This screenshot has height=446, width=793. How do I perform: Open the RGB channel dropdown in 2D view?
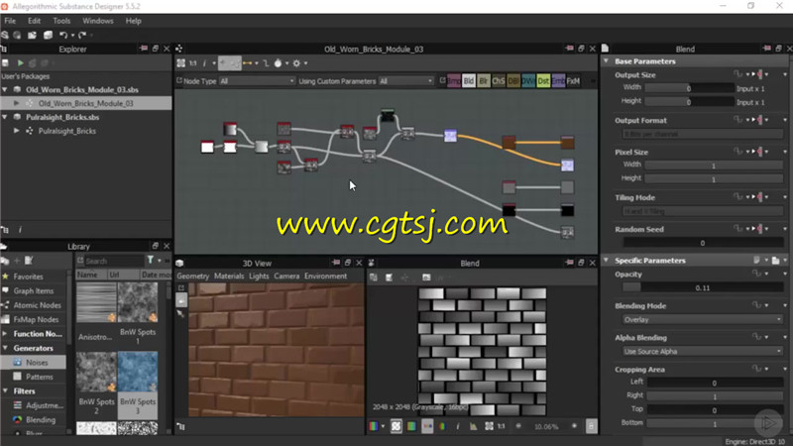coord(377,426)
